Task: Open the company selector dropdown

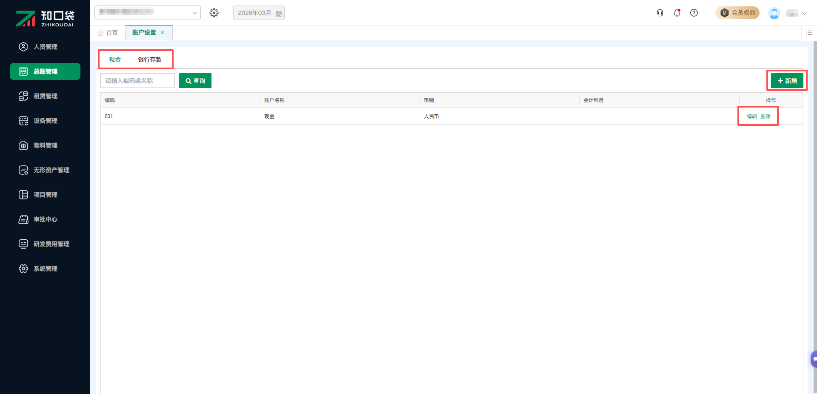Action: (148, 13)
